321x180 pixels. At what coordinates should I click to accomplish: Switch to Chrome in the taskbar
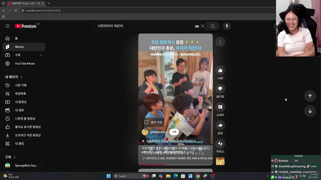click(x=198, y=176)
